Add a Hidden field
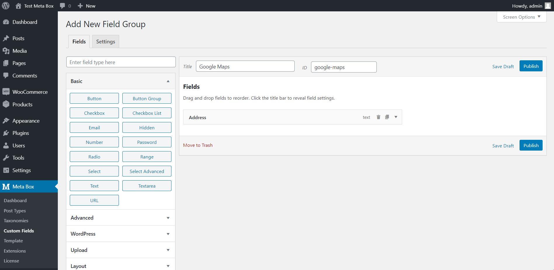Screen dimensions: 554x270 (x=147, y=128)
